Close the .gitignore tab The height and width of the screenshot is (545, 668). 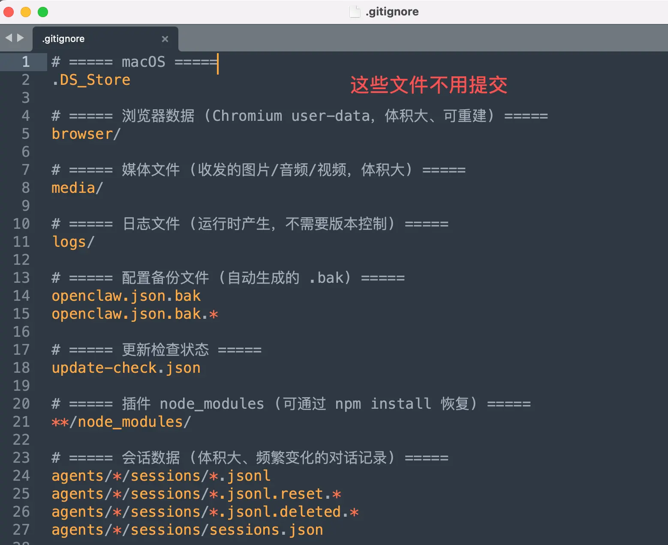point(165,39)
